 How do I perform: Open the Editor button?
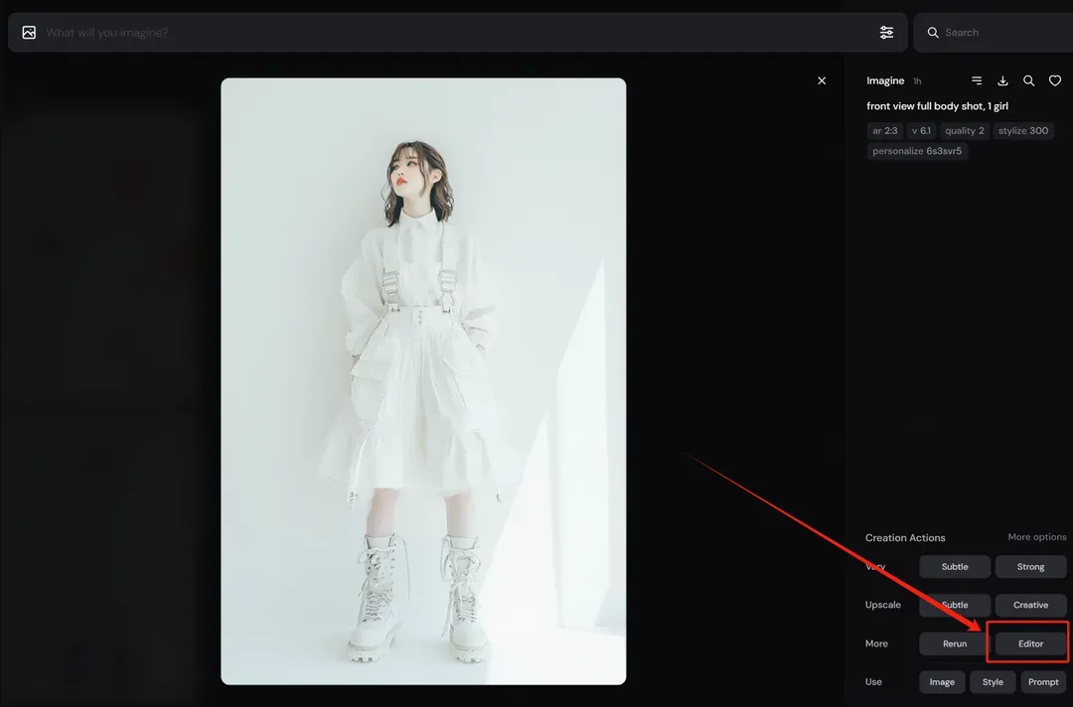1030,643
